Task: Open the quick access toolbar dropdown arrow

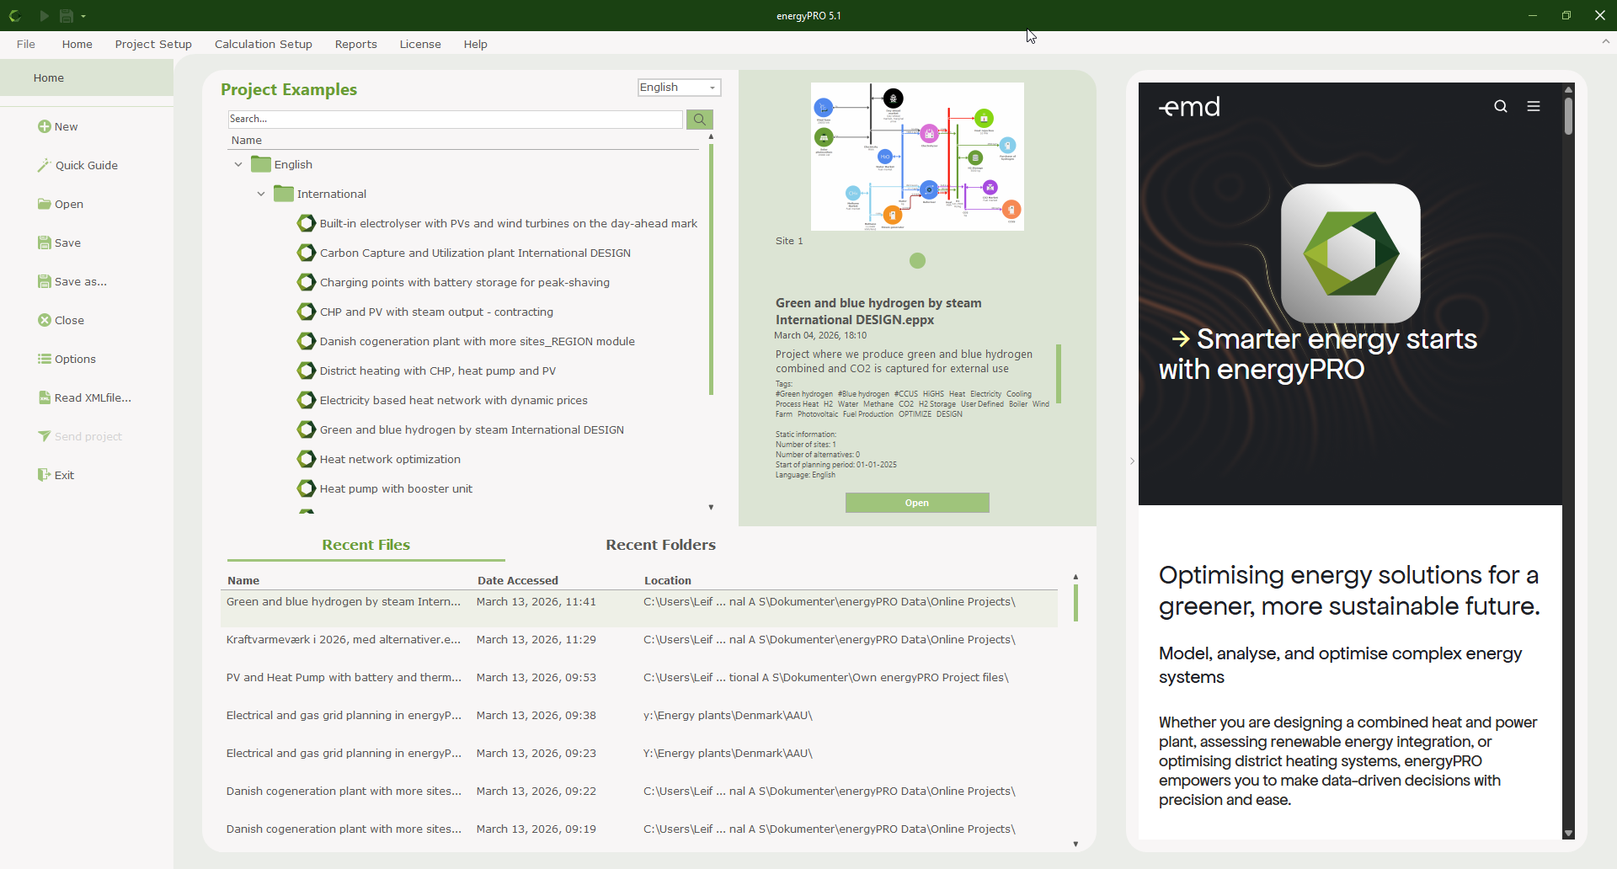Action: click(x=83, y=16)
